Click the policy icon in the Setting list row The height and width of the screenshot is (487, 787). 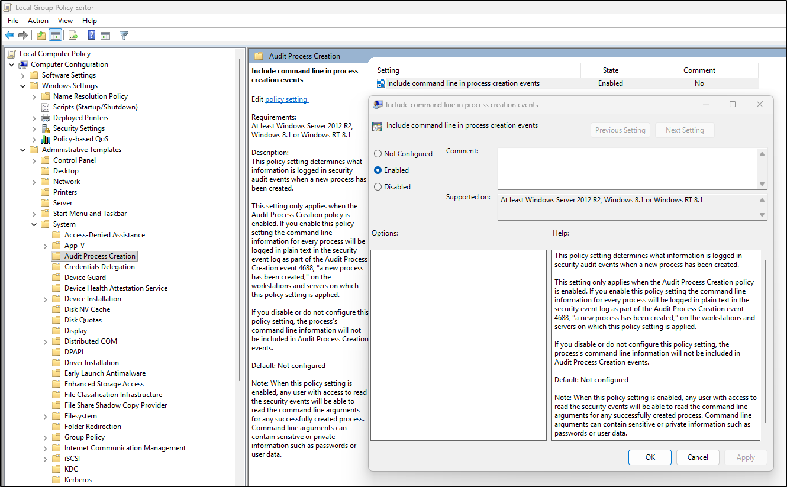point(381,83)
